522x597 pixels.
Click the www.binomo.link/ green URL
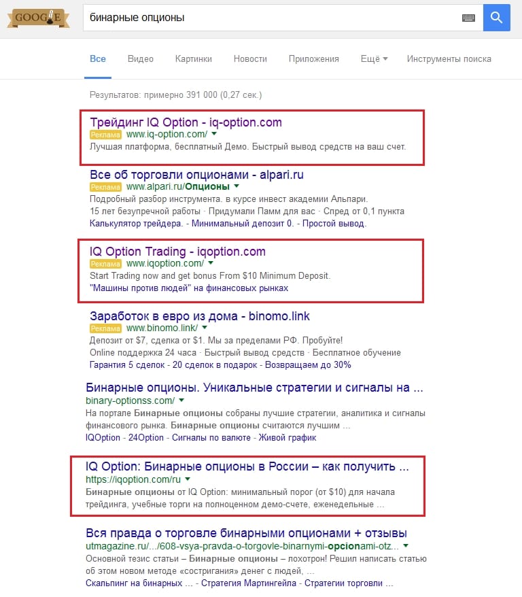pos(162,328)
